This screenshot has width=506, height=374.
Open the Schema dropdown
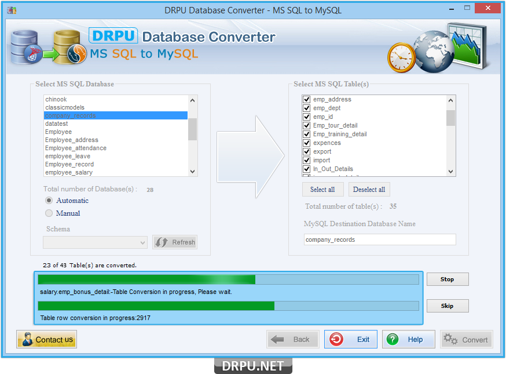[x=95, y=242]
